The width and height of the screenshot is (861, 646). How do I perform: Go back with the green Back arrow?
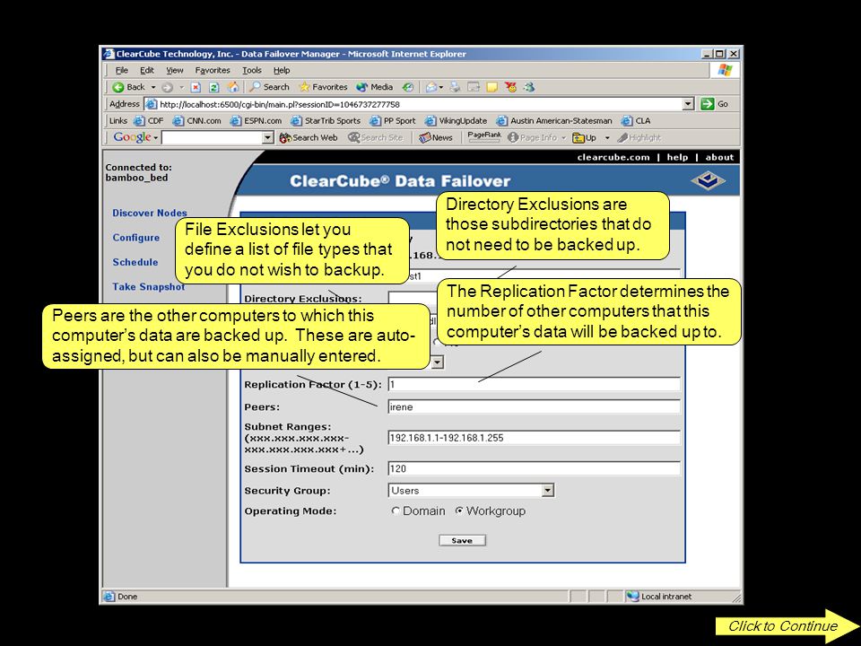[128, 87]
